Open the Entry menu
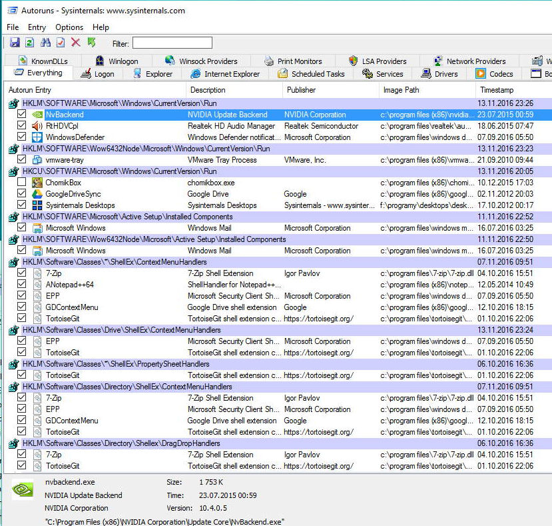Screen dimensions: 552x526 click(x=37, y=27)
